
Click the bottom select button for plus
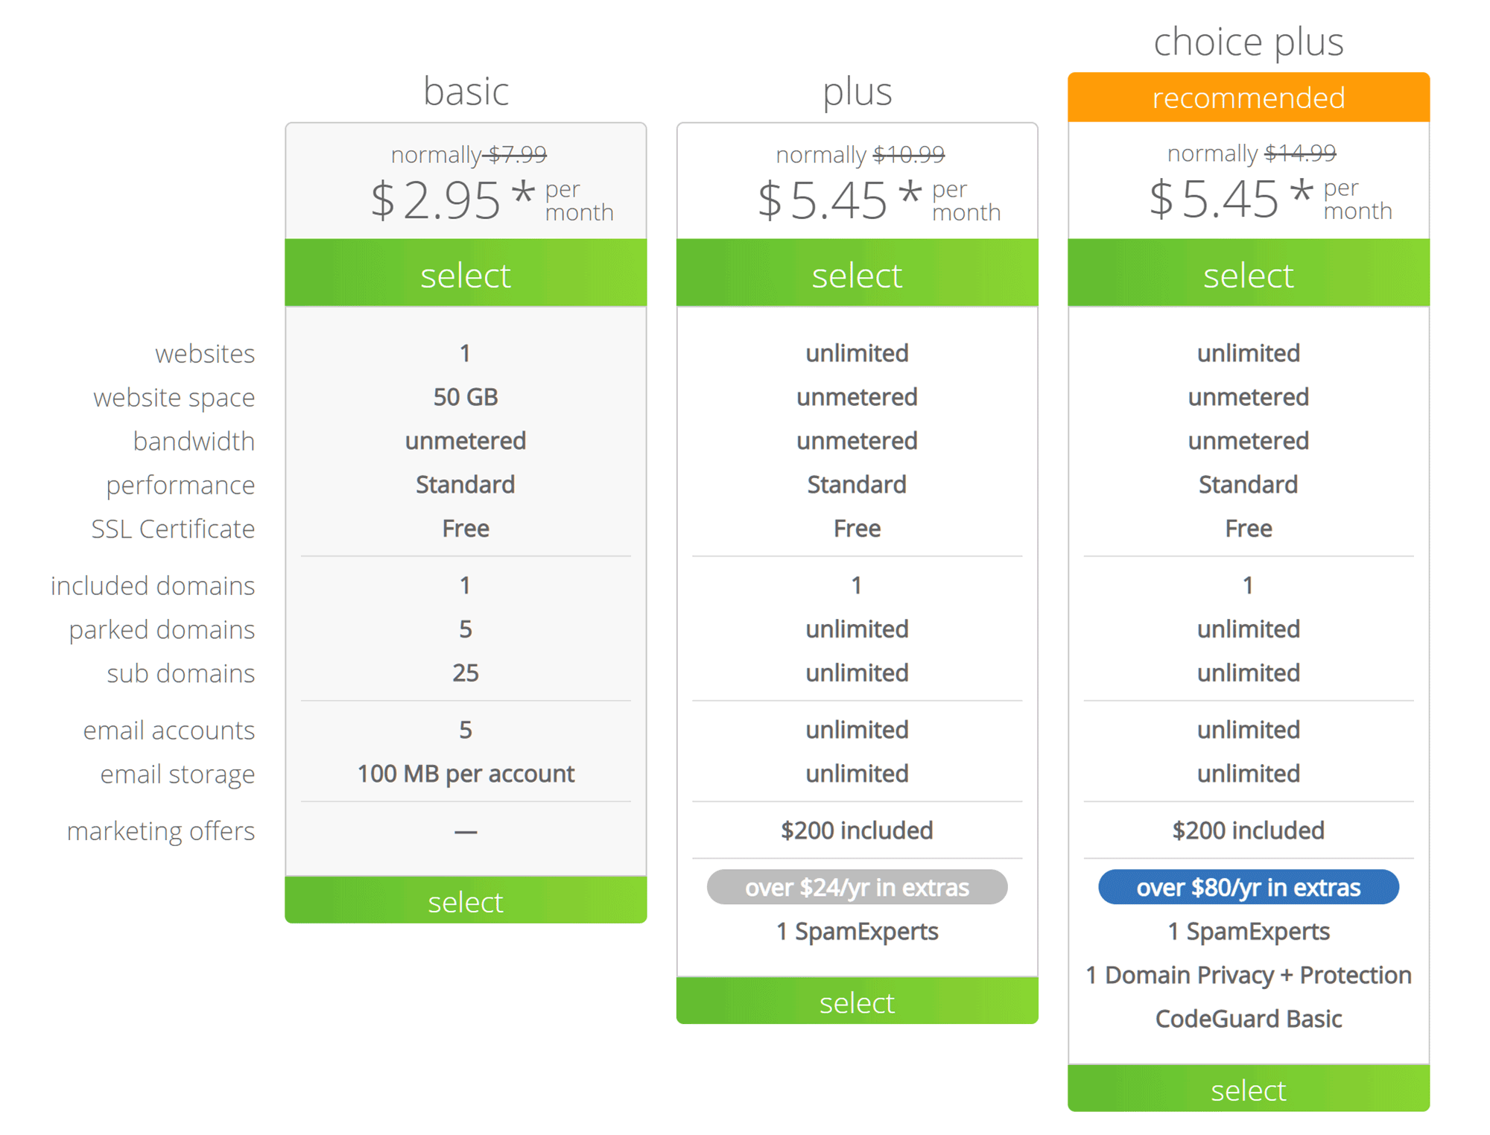click(x=857, y=1002)
